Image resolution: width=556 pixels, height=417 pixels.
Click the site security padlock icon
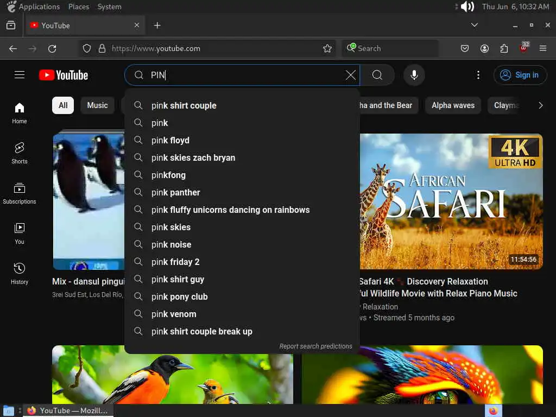click(102, 48)
